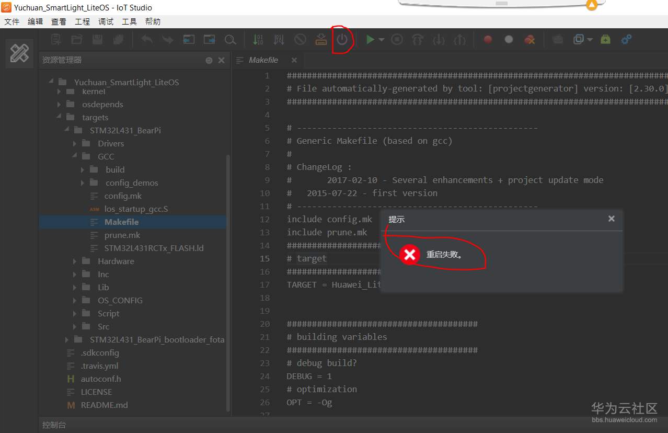Click the stop build (circle slash) icon
Screen dimensions: 668x433
tap(300, 39)
